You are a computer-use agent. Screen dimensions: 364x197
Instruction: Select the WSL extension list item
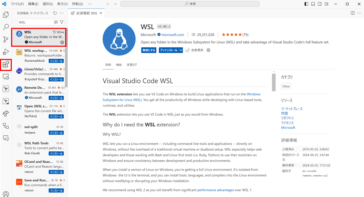coord(39,37)
